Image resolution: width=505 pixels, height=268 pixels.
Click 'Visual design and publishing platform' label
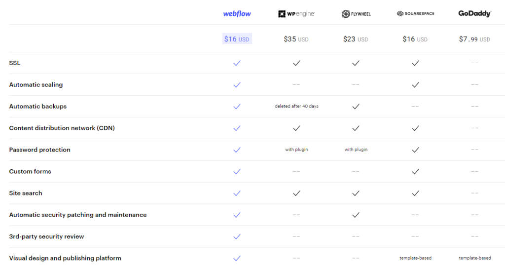click(x=65, y=259)
